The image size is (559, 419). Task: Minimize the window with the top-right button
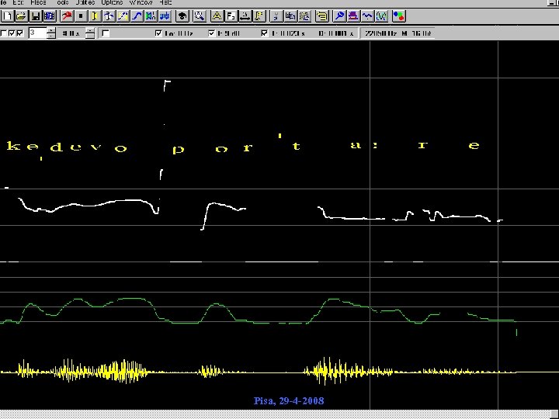click(x=553, y=3)
